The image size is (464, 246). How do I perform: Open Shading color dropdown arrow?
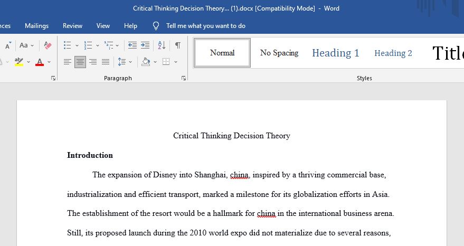(x=155, y=62)
